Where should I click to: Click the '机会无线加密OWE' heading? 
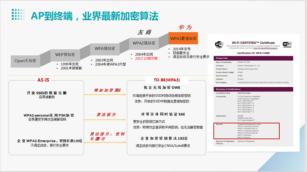click(x=162, y=88)
